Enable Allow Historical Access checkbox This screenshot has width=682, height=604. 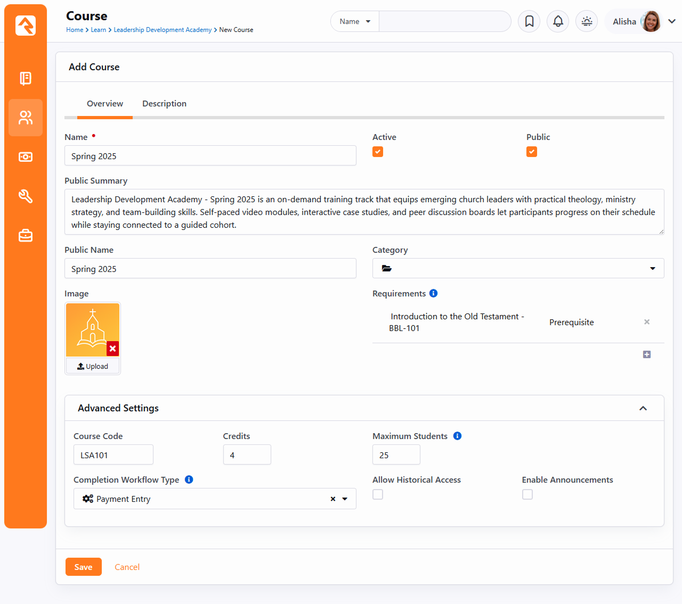click(x=378, y=494)
